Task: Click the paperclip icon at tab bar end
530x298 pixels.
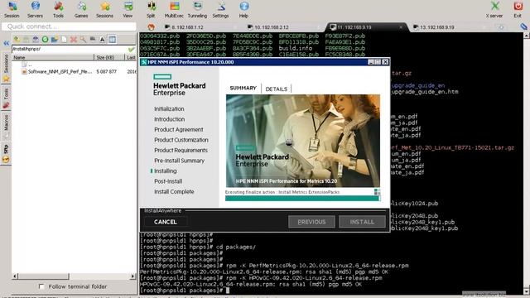Action: click(523, 26)
